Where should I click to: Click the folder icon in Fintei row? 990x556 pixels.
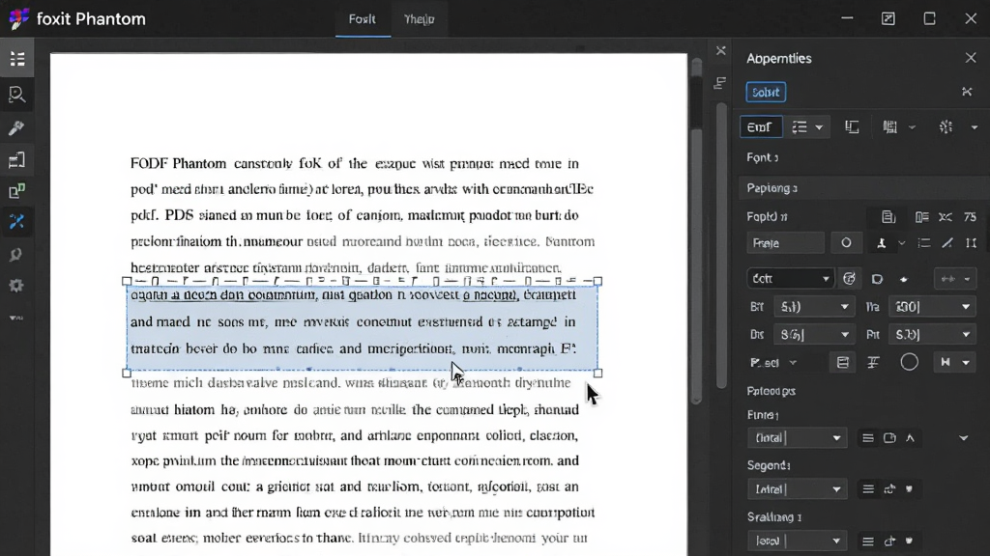tap(889, 438)
